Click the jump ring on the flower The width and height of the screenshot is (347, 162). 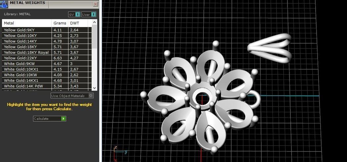258,99
